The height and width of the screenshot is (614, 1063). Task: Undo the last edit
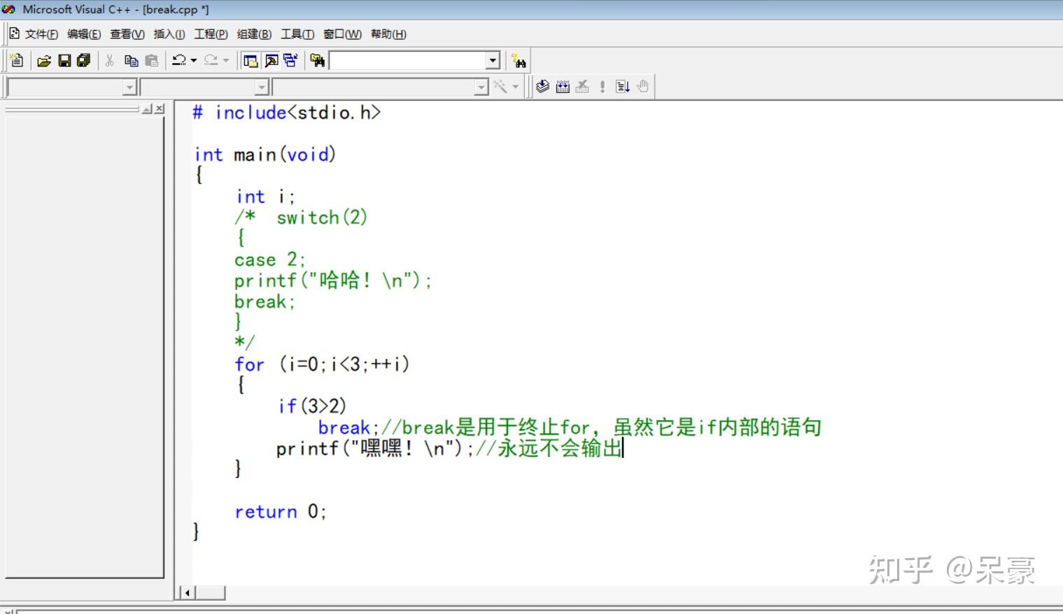179,61
